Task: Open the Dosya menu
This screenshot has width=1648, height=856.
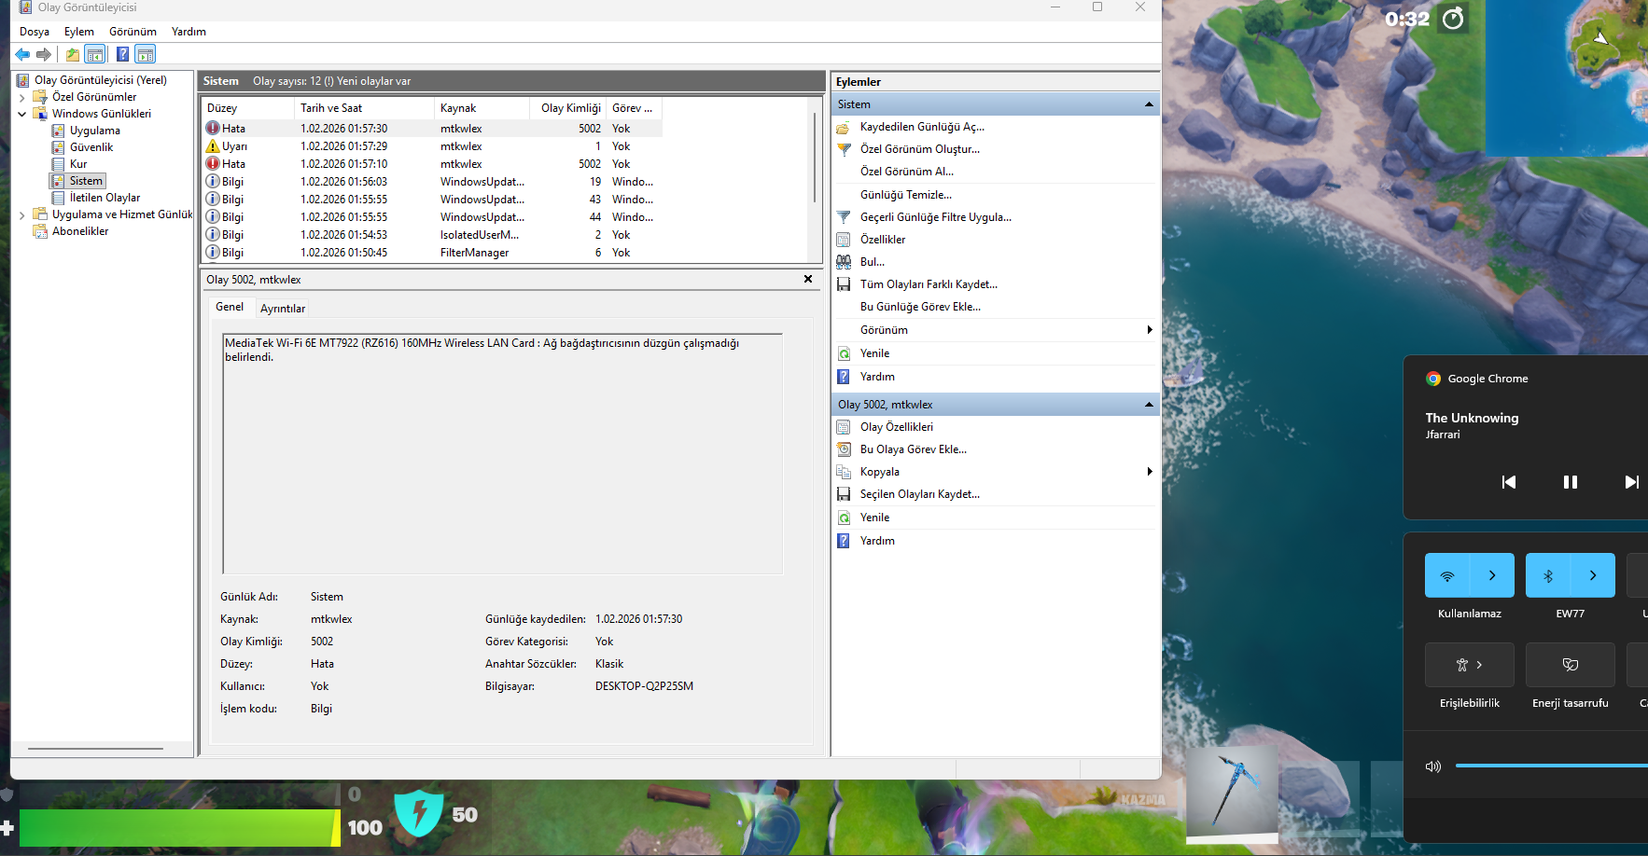Action: 35,32
